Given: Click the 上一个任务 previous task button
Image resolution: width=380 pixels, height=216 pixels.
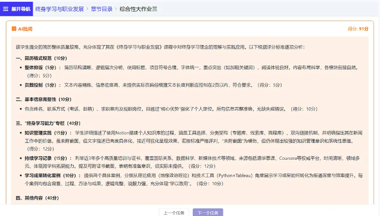Looking at the screenshot, I should pyautogui.click(x=174, y=212).
